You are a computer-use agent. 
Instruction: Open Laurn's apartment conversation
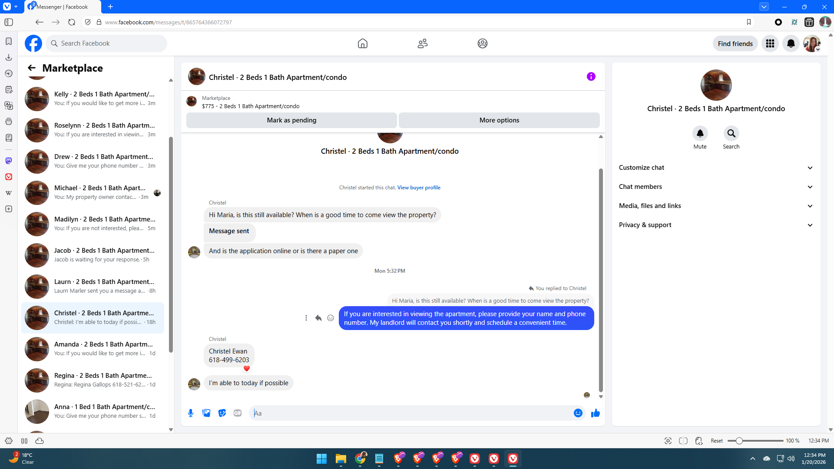click(93, 286)
